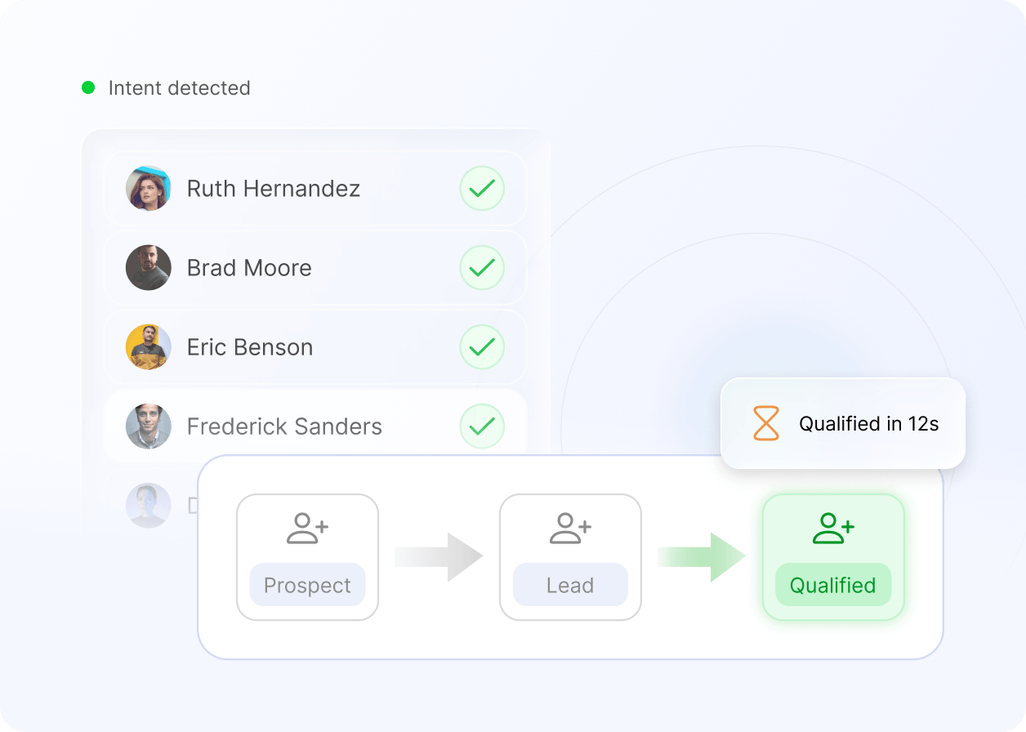Click the hourglass icon beside Qualified in 12s
Screen dimensions: 1026x732
click(765, 423)
